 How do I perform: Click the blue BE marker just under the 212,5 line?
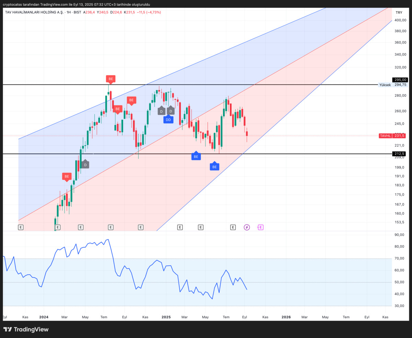click(x=196, y=156)
